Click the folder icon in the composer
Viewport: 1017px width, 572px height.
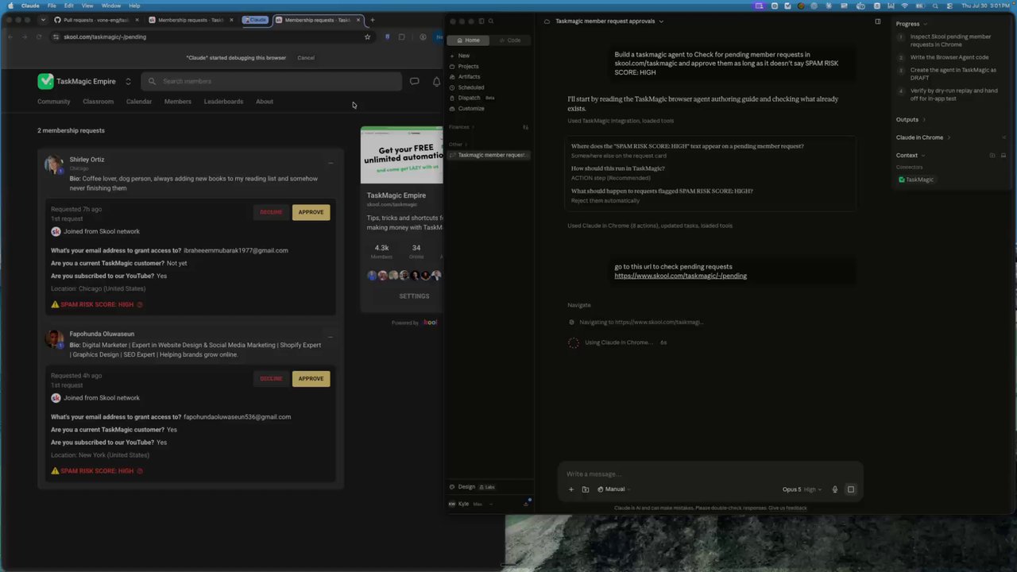tap(586, 489)
